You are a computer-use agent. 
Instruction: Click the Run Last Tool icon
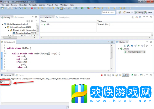click(88, 8)
